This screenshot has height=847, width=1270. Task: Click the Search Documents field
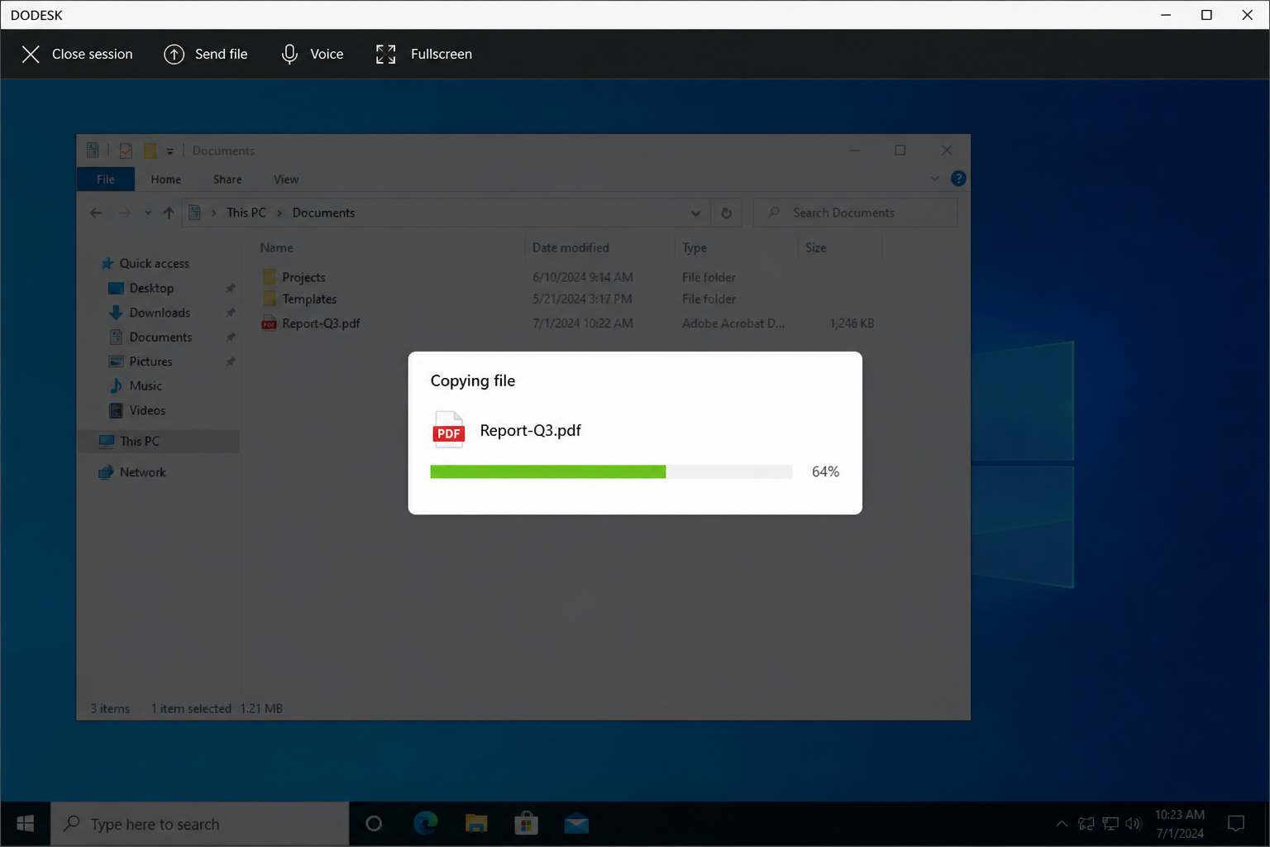[855, 213]
